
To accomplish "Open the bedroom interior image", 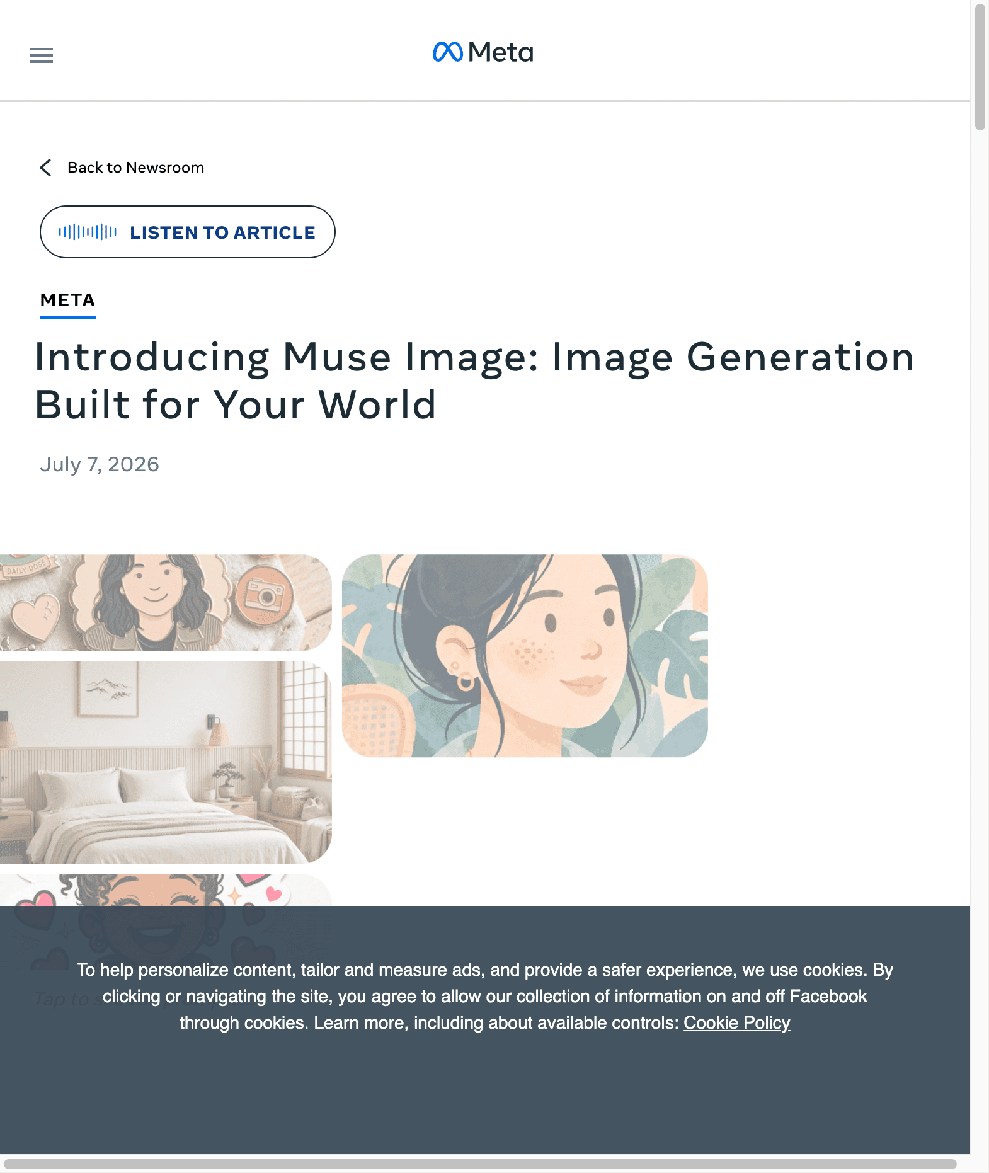I will point(166,762).
